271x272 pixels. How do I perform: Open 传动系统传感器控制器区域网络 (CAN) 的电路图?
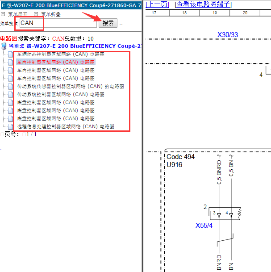(71, 86)
